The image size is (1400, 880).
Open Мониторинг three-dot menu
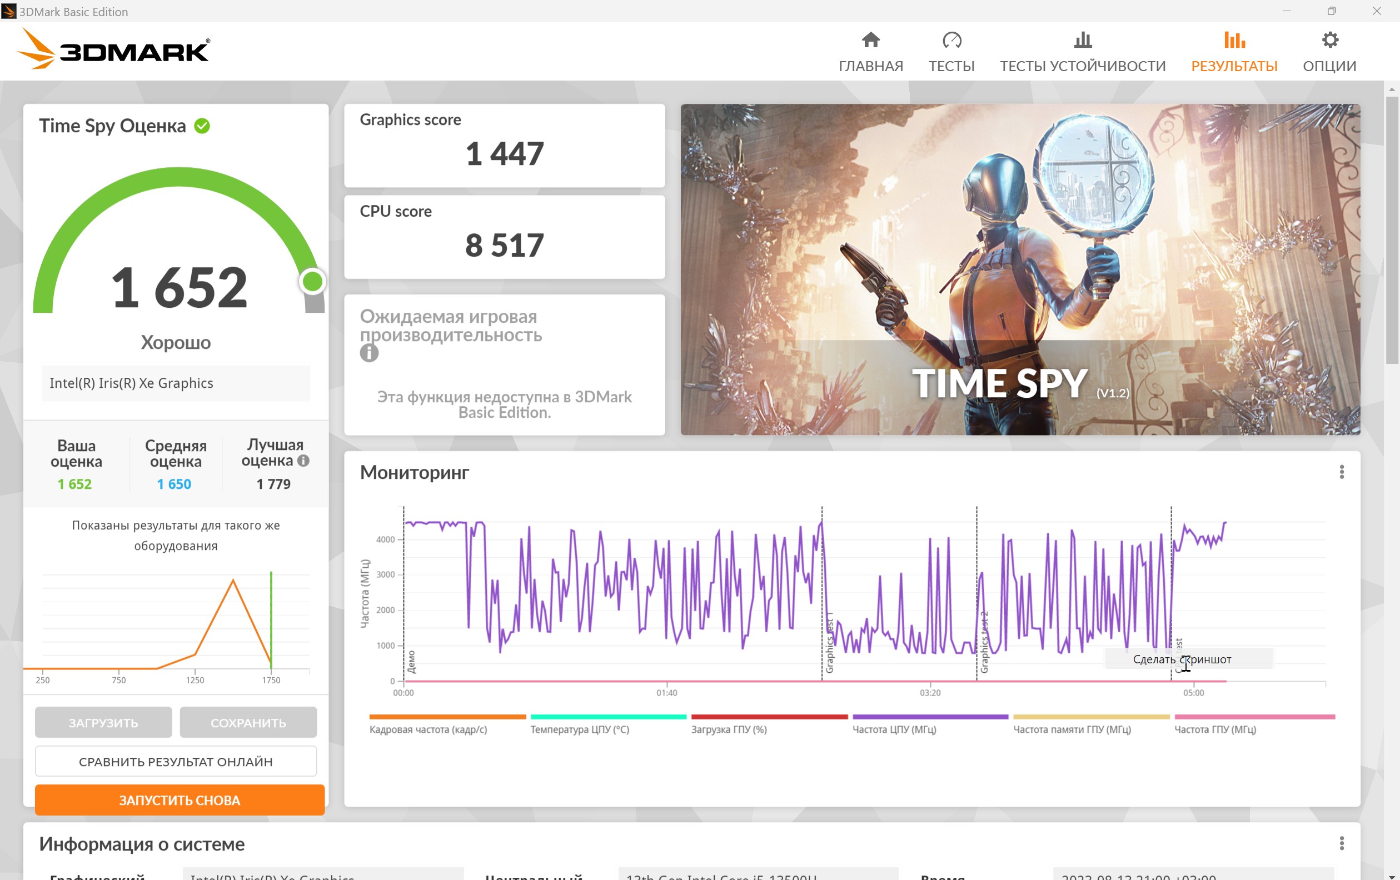(1341, 472)
